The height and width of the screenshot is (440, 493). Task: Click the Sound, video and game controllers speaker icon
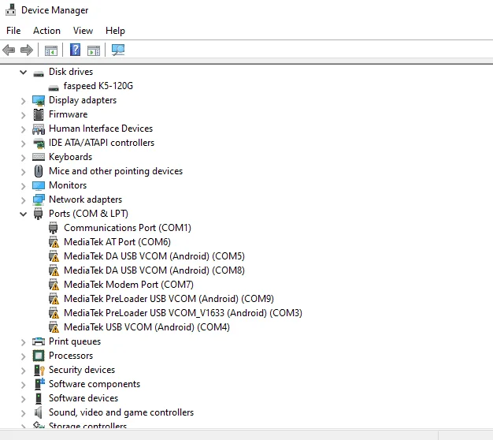click(x=38, y=412)
